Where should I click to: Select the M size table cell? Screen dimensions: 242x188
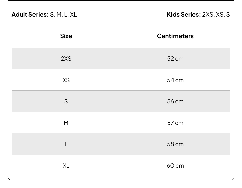pyautogui.click(x=66, y=123)
